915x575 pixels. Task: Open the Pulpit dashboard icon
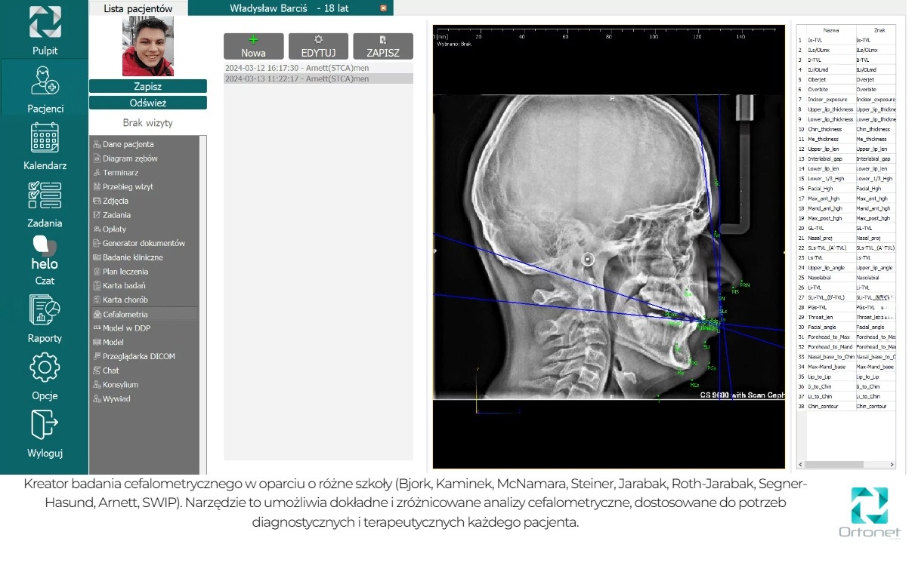45,23
